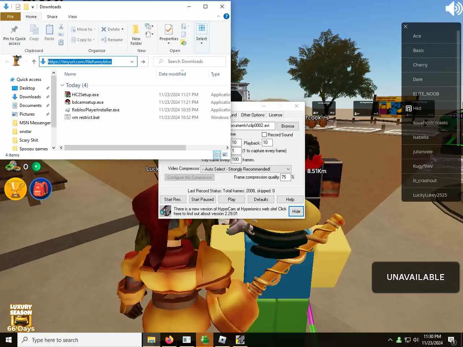Viewport: 463px width, 347px height.
Task: Select vm restrict.bat file
Action: pos(86,117)
